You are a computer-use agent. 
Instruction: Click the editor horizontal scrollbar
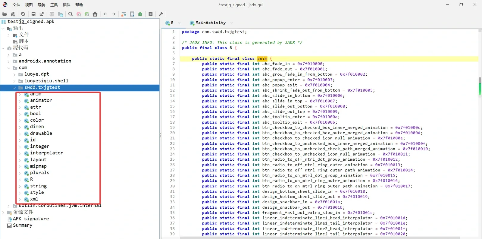320,237
